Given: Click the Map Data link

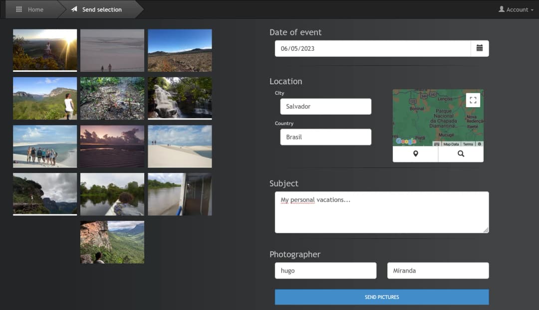Looking at the screenshot, I should (x=451, y=144).
